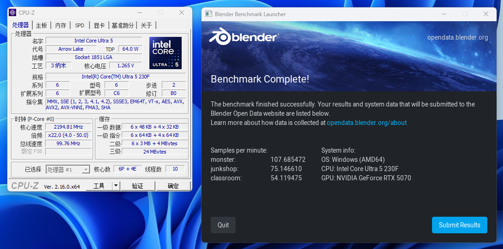
Task: Switch to the 内存 tab
Action: pos(61,25)
